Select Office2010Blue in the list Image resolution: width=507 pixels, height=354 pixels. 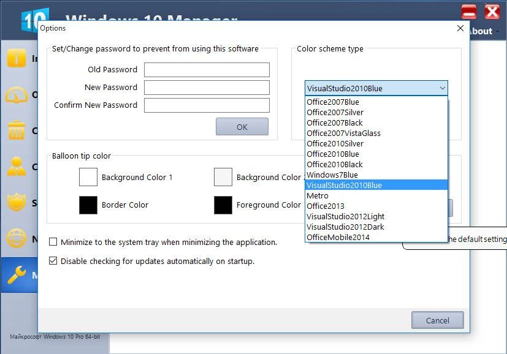[x=376, y=154]
